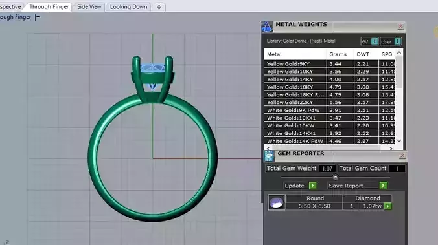Select the Yellow Gold:10KY row

point(330,72)
